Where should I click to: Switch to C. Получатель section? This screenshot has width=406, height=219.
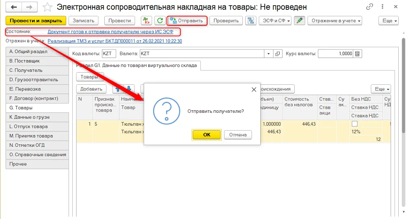point(37,70)
